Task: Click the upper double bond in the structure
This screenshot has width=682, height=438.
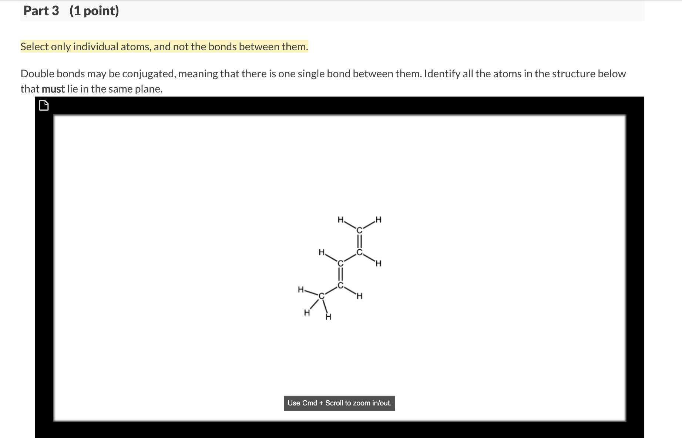Action: (359, 241)
